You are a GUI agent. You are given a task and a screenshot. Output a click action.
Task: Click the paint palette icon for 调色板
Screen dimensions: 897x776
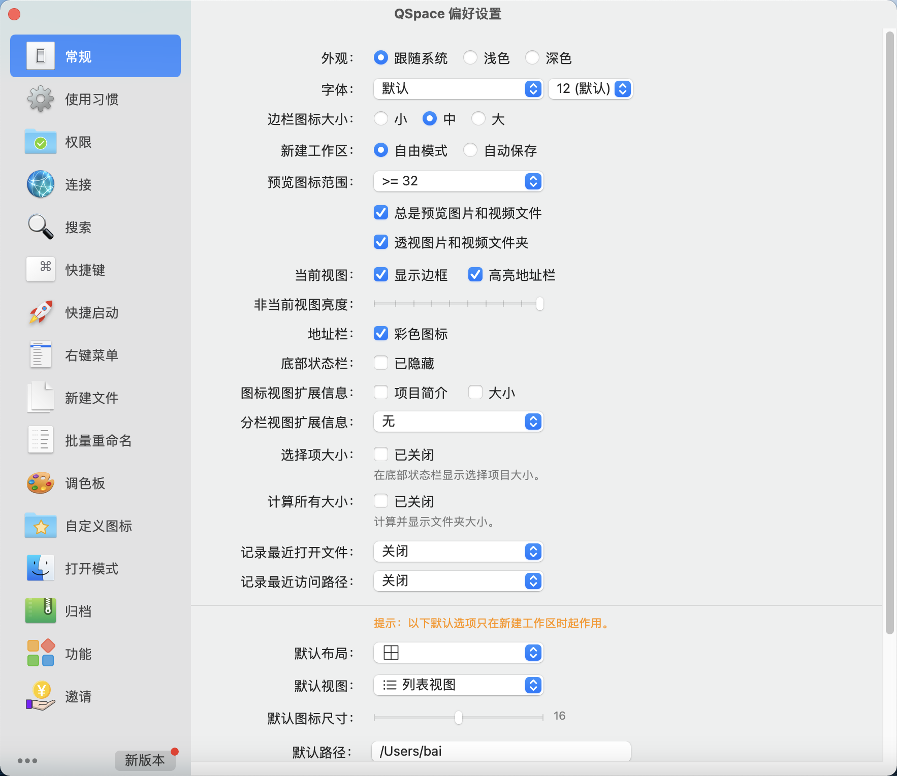click(x=41, y=482)
